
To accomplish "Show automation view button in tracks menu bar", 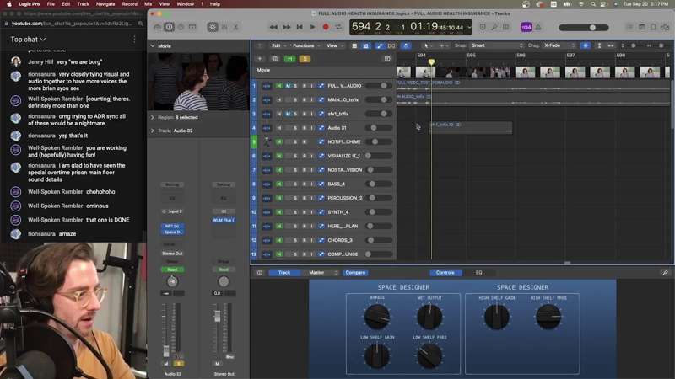I will pos(379,45).
